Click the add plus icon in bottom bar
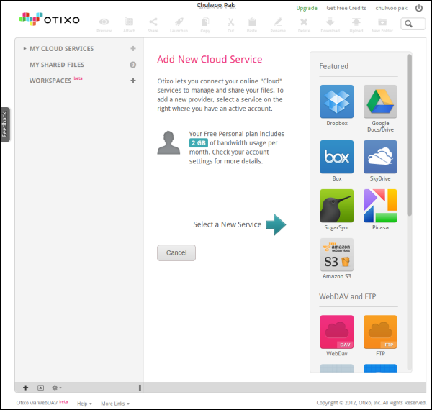 tap(26, 388)
